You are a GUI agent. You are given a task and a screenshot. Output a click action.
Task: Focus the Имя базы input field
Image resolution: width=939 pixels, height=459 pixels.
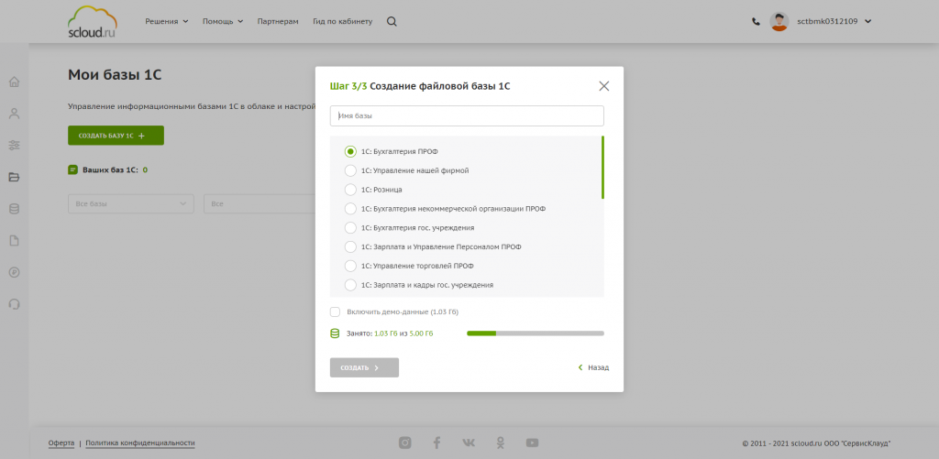click(467, 116)
